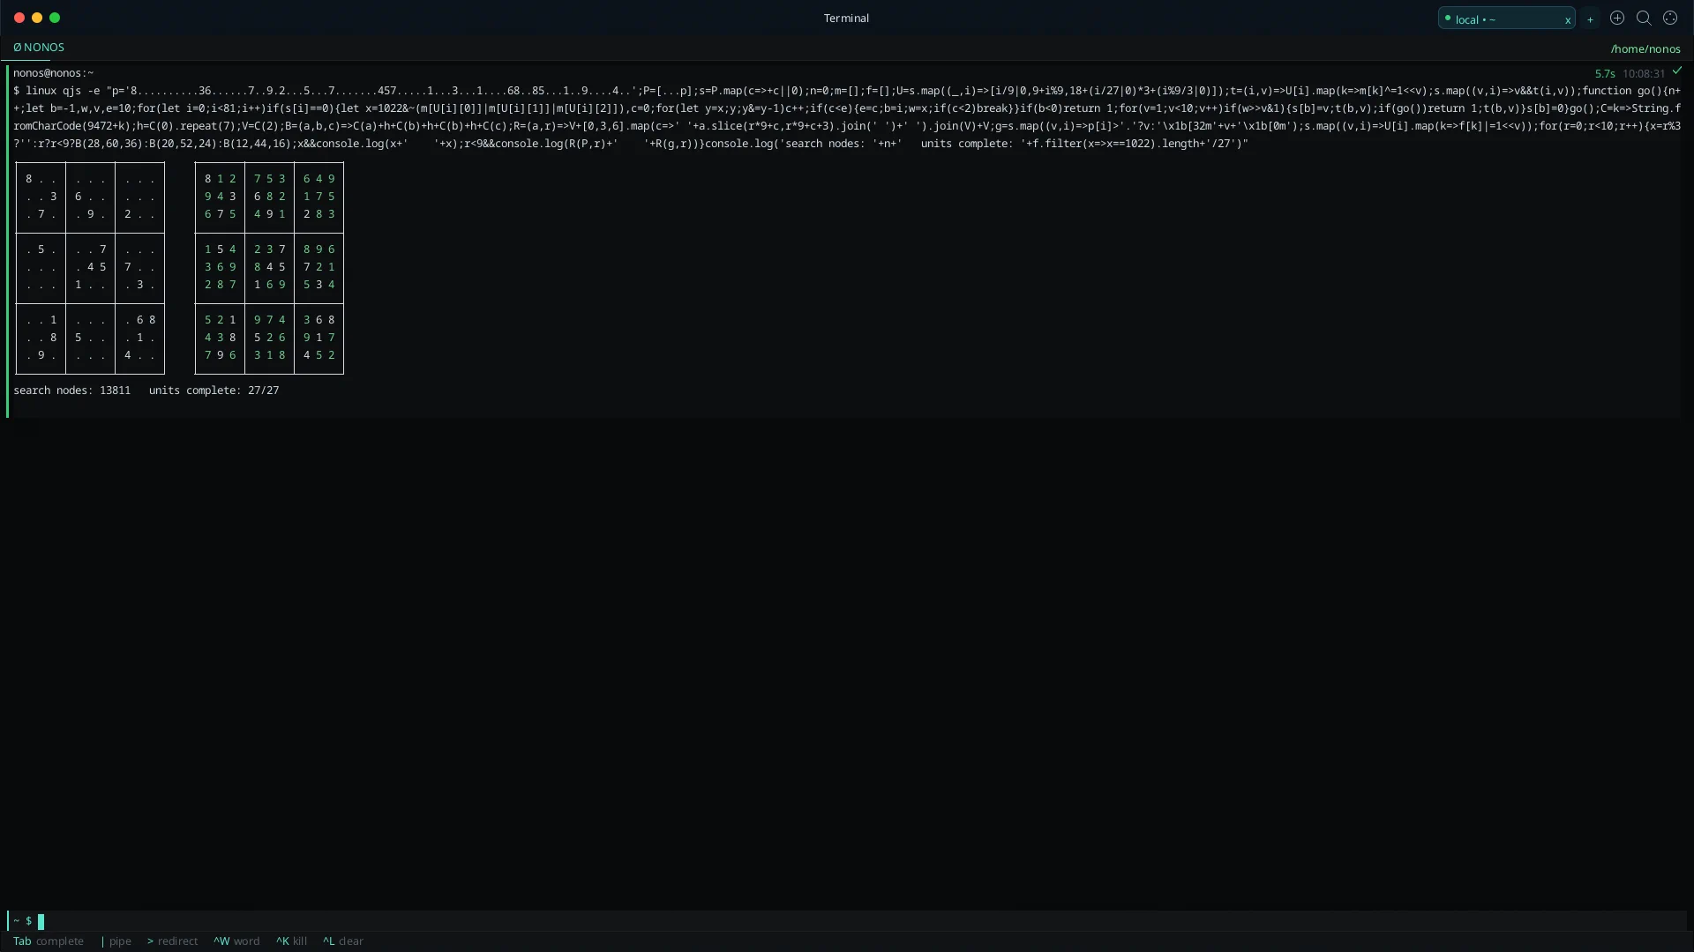Click the '> redirect' shortcut hint
This screenshot has width=1694, height=952.
(x=172, y=941)
